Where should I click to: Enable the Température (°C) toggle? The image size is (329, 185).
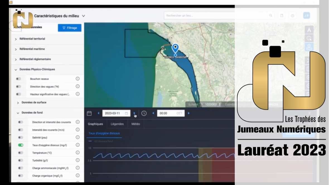(x=21, y=153)
